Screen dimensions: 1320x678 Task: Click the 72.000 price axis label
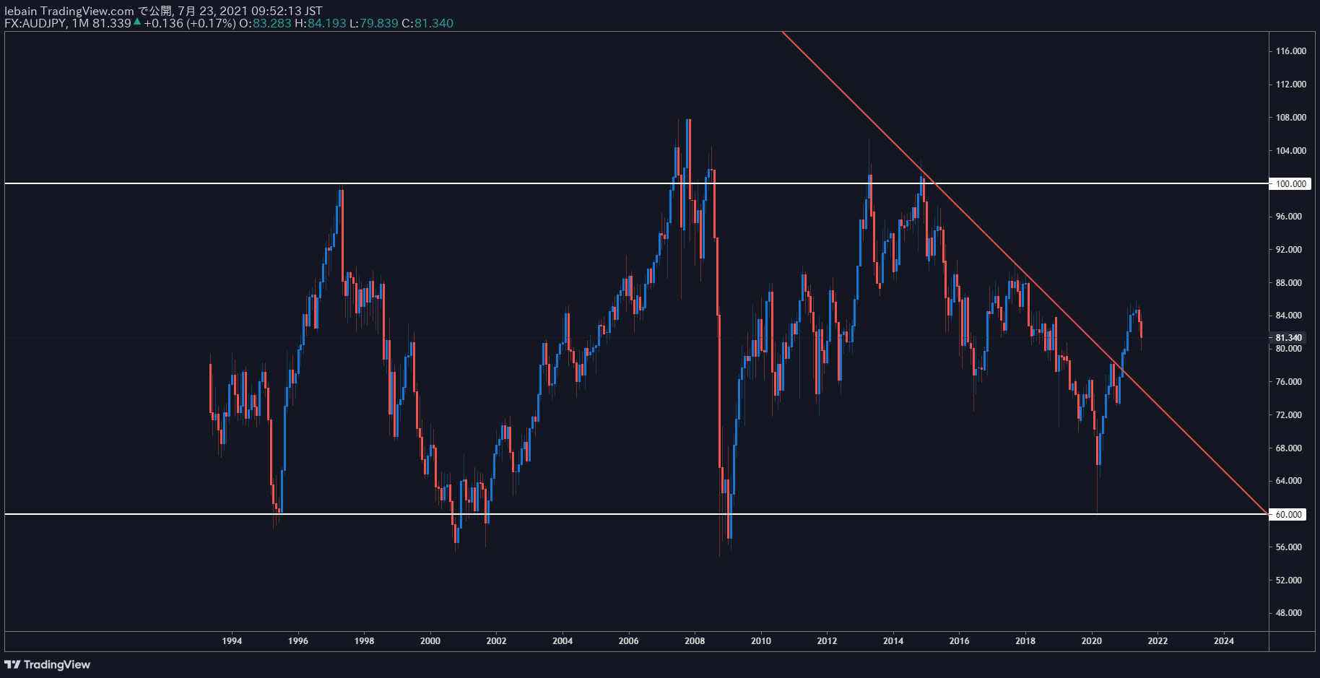coord(1288,415)
